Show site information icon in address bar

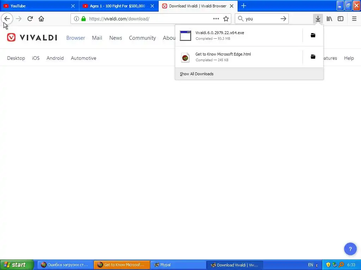tap(77, 19)
